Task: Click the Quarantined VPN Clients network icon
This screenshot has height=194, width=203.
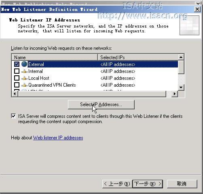Action: [24, 85]
